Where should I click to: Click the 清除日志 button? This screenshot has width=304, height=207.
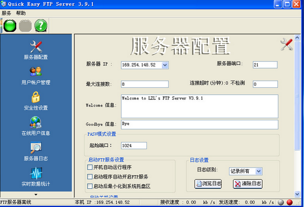[x=248, y=184]
